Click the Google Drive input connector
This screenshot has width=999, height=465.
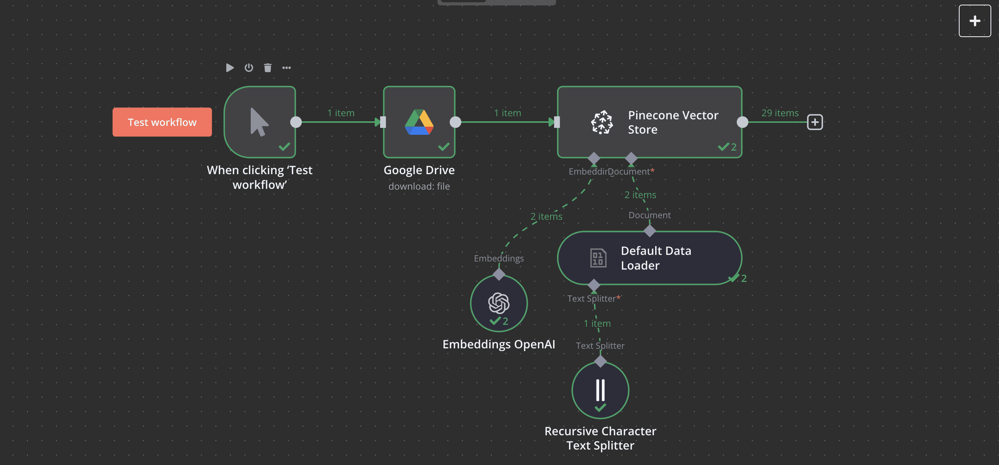[383, 122]
